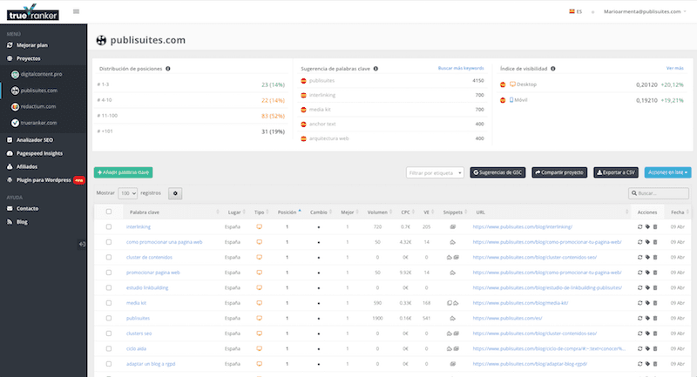The height and width of the screenshot is (377, 697).
Task: Open the Filtrar por etiqueta dropdown
Action: tap(435, 172)
